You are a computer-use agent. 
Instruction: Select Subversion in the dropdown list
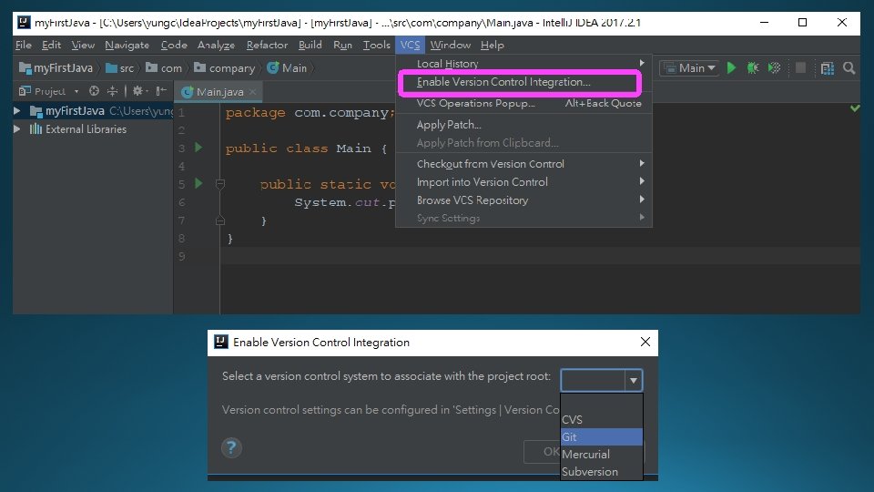tap(602, 471)
